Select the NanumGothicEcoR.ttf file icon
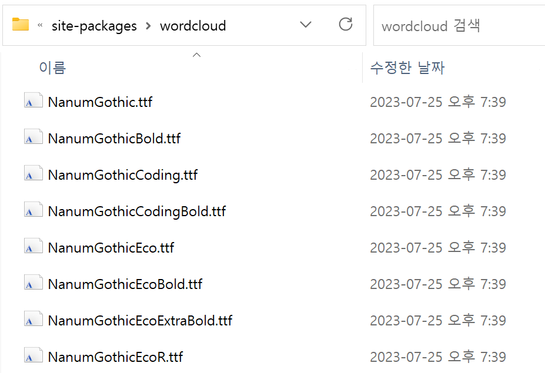The width and height of the screenshot is (545, 373). pyautogui.click(x=34, y=355)
